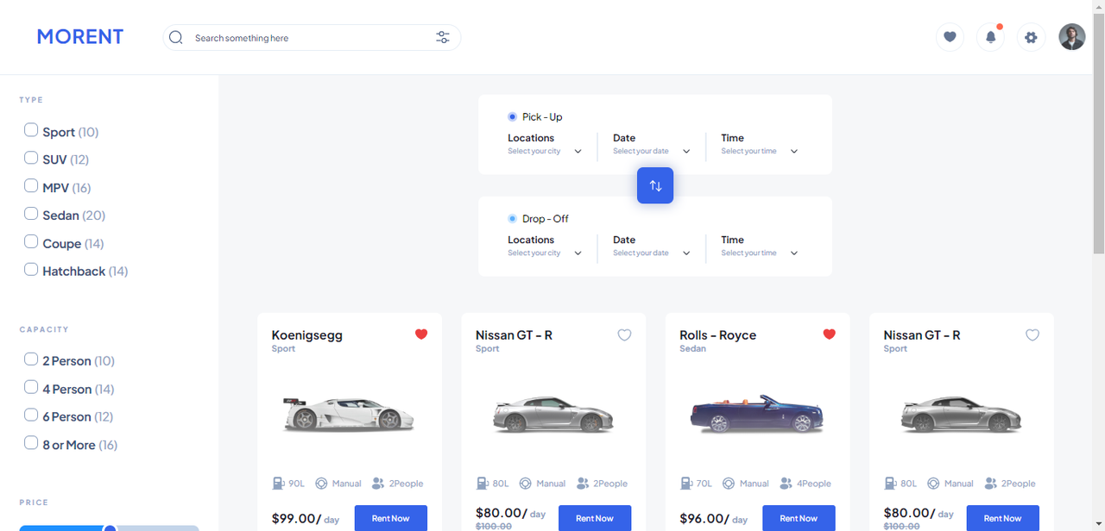Select the Pick - Up radio button
The width and height of the screenshot is (1105, 531).
[x=513, y=116]
